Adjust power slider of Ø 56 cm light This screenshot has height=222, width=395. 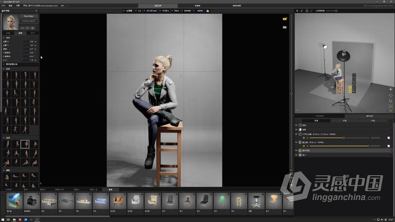pyautogui.click(x=339, y=146)
